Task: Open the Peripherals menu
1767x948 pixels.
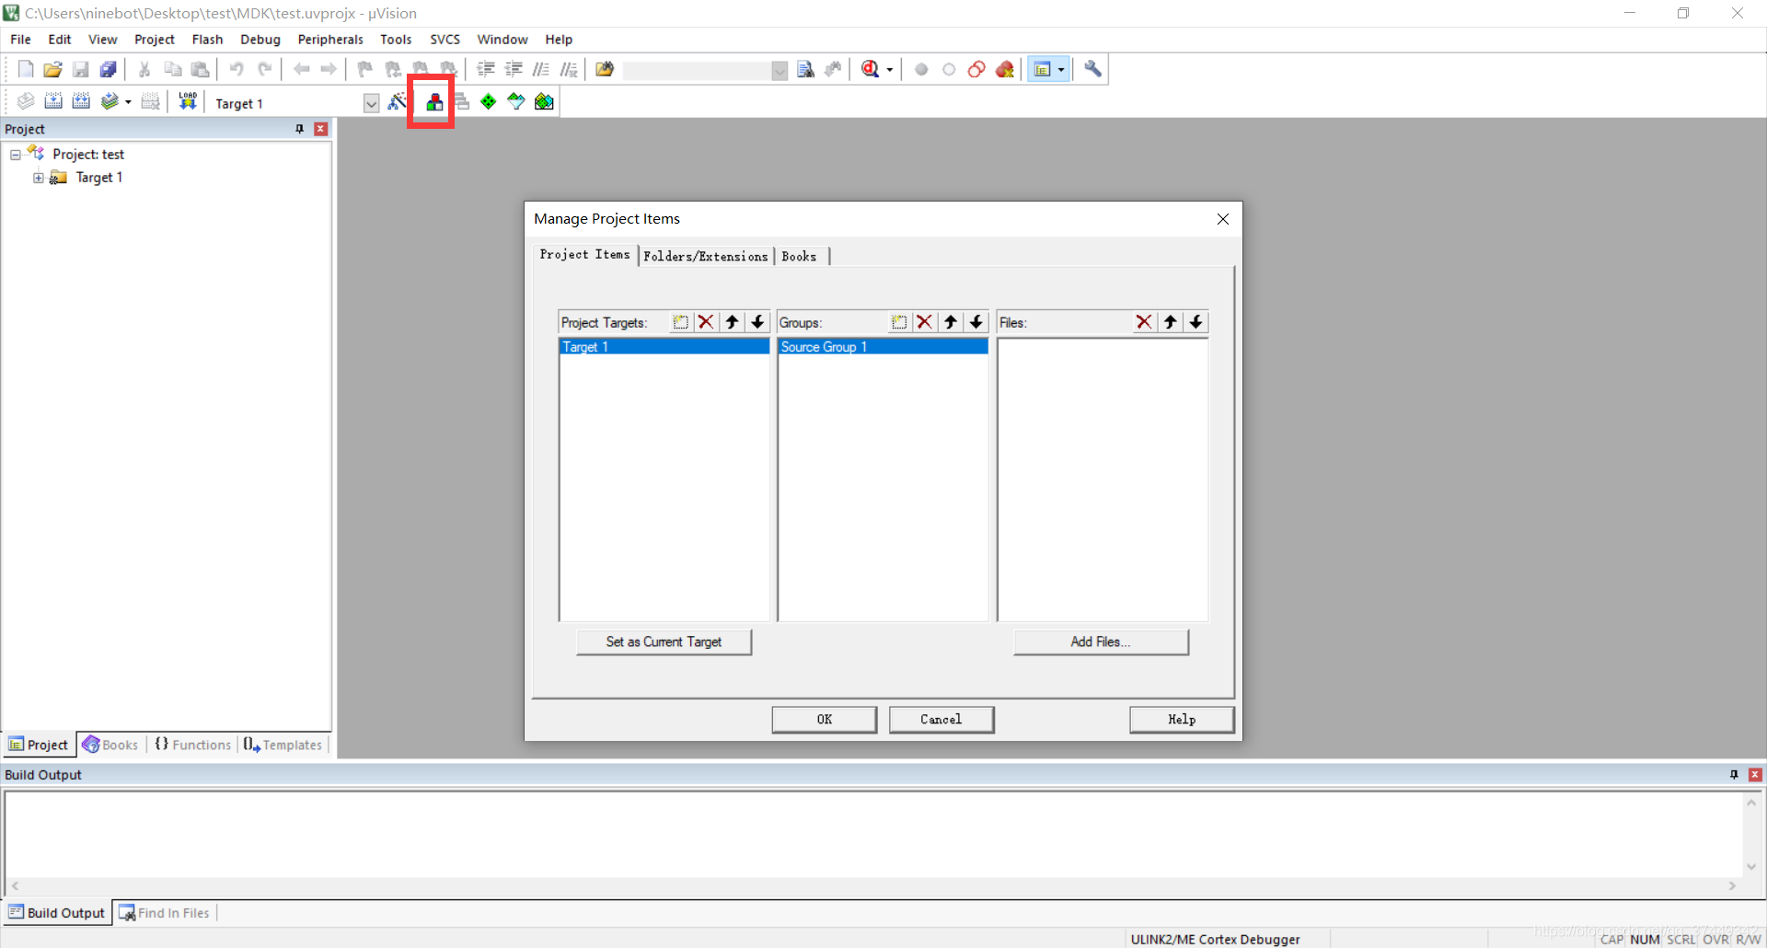Action: pyautogui.click(x=330, y=40)
